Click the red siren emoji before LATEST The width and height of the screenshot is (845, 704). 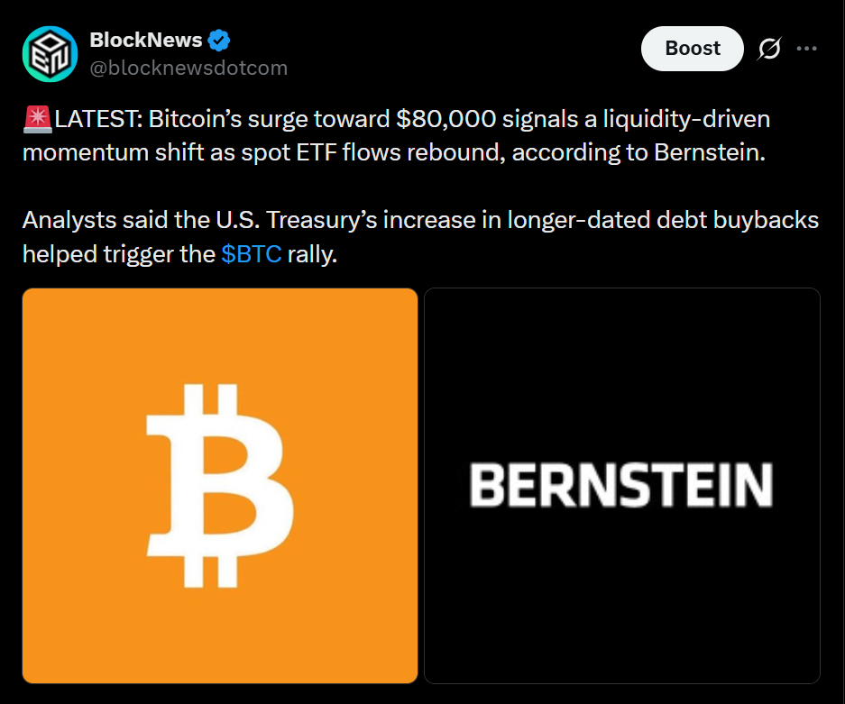coord(38,119)
